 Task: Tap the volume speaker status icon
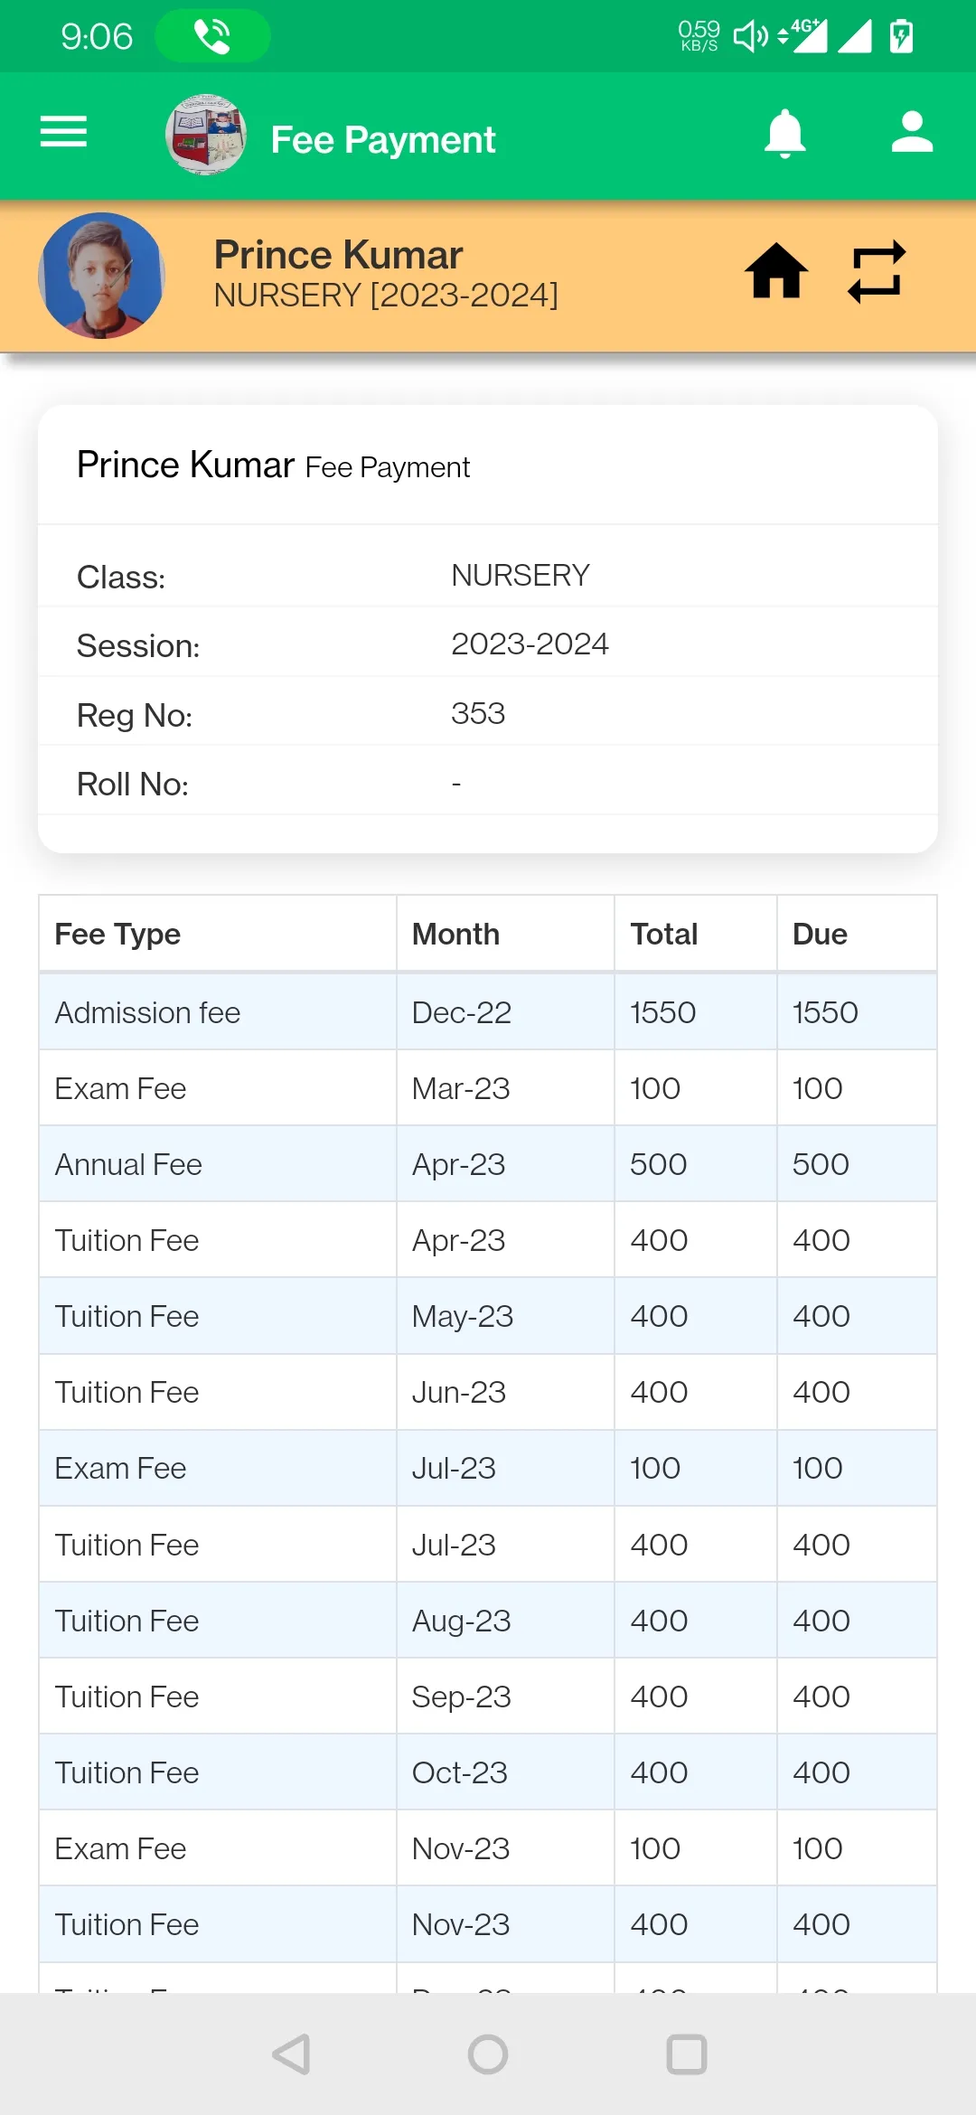750,36
